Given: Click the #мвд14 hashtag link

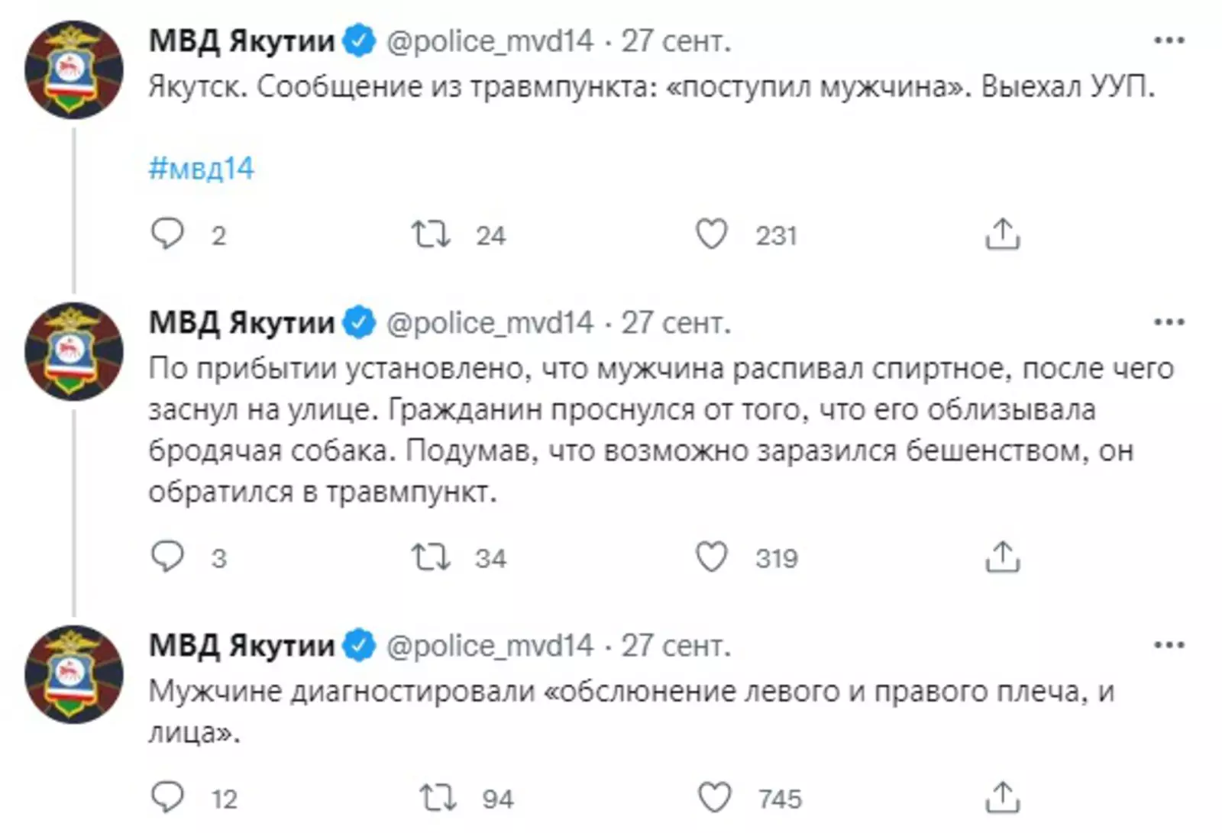Looking at the screenshot, I should 201,168.
